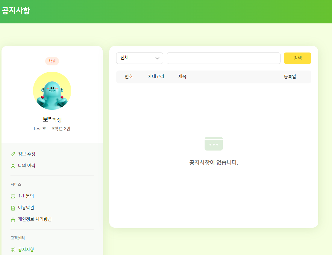
Task: Go to 나의 이력 page
Action: pyautogui.click(x=27, y=166)
